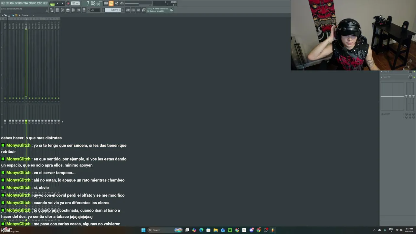Open the 9:47 PM clock and calendar
Screen dimensions: 416x234
tap(409, 230)
